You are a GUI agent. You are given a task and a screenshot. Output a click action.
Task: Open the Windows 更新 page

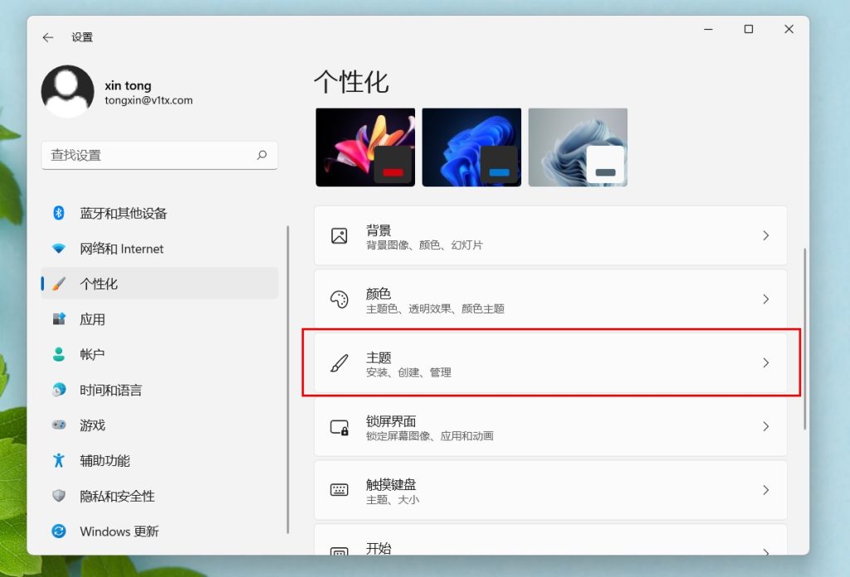coord(159,531)
